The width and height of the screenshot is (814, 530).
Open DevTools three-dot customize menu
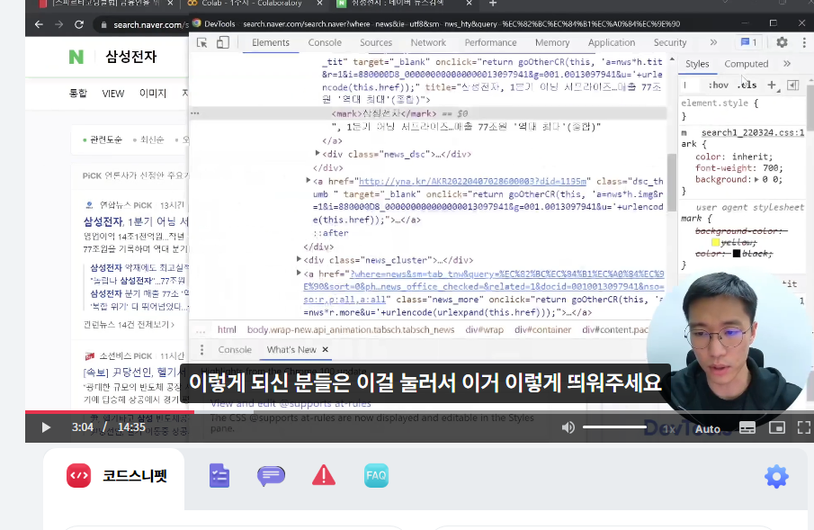pos(804,42)
